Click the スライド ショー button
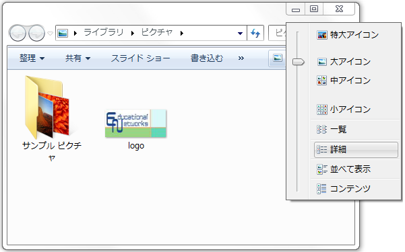 pos(141,58)
